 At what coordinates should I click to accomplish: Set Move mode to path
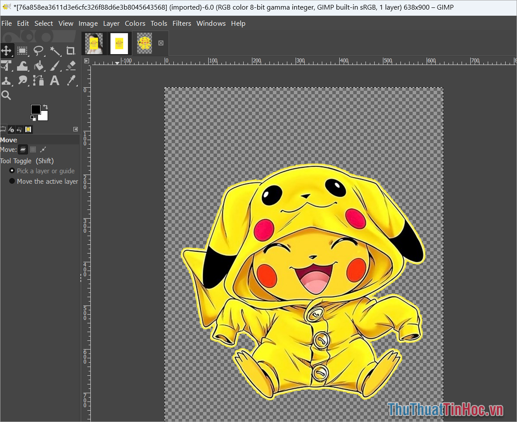tap(43, 150)
